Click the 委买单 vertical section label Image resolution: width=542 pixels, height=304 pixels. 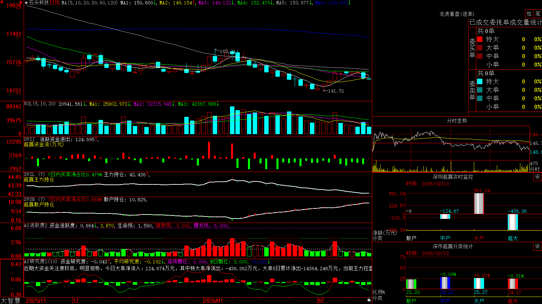[x=472, y=48]
